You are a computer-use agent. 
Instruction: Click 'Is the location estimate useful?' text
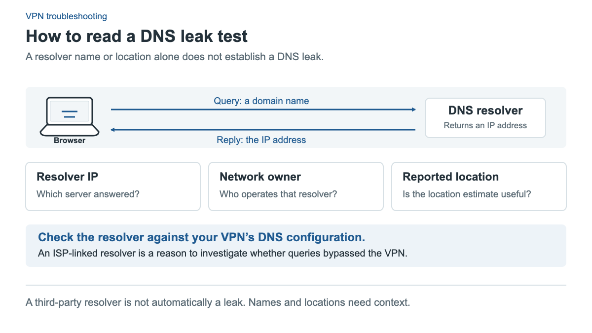[x=467, y=194]
